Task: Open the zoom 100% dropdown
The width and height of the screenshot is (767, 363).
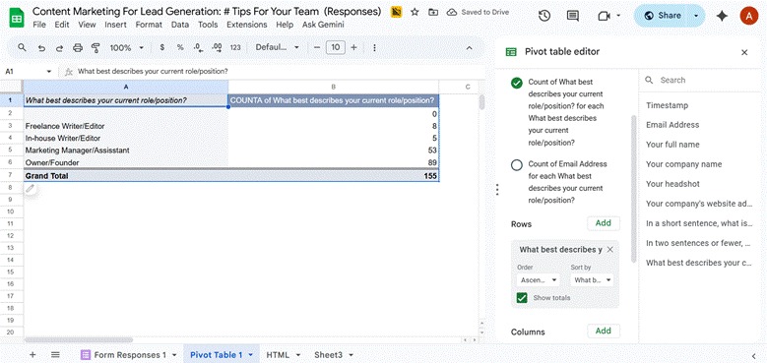Action: coord(127,48)
